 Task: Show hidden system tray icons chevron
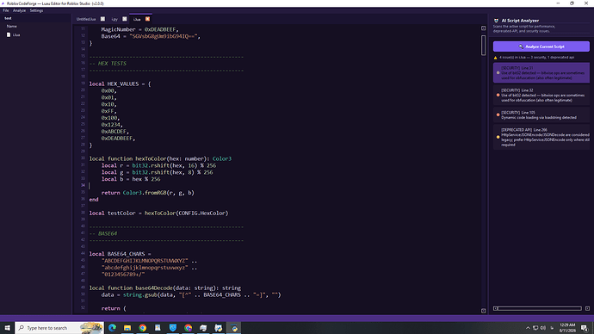click(528, 328)
